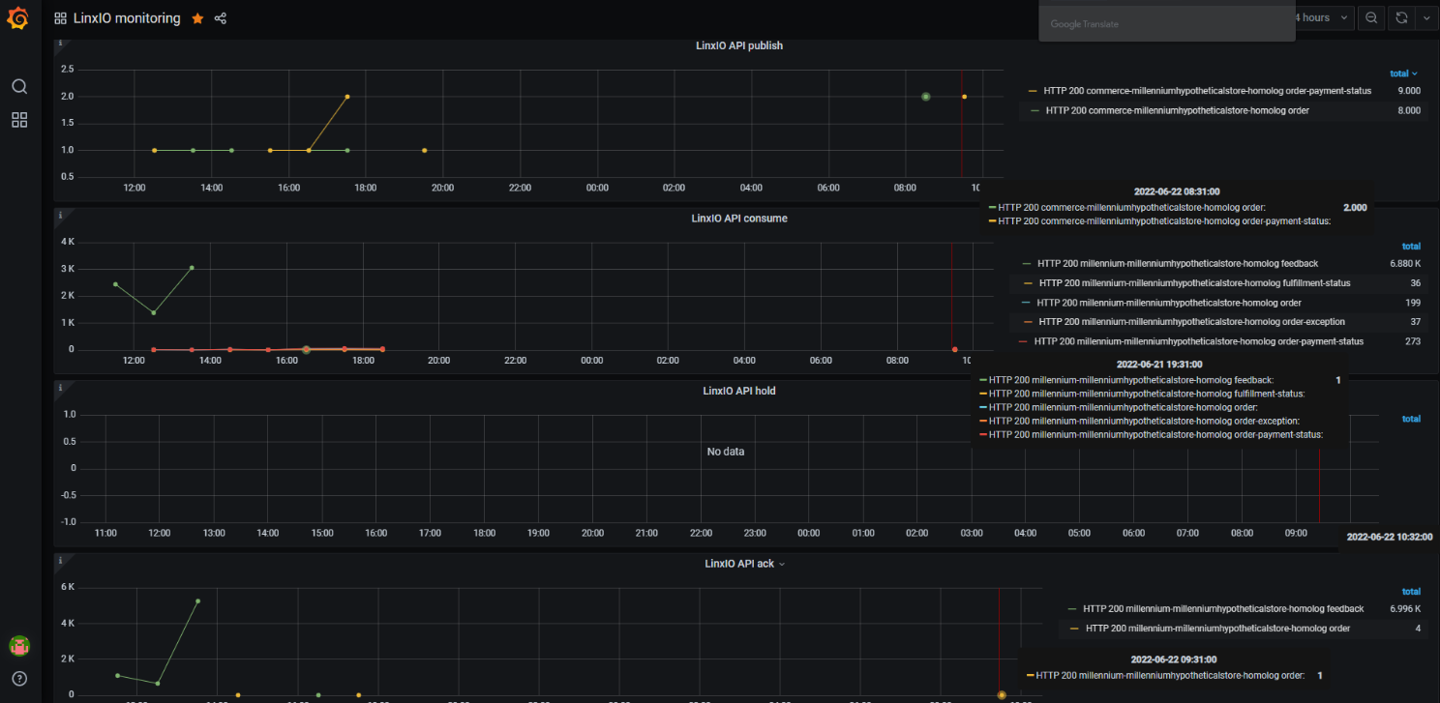The width and height of the screenshot is (1440, 703).
Task: Open the Grafana home logo
Action: tap(18, 17)
